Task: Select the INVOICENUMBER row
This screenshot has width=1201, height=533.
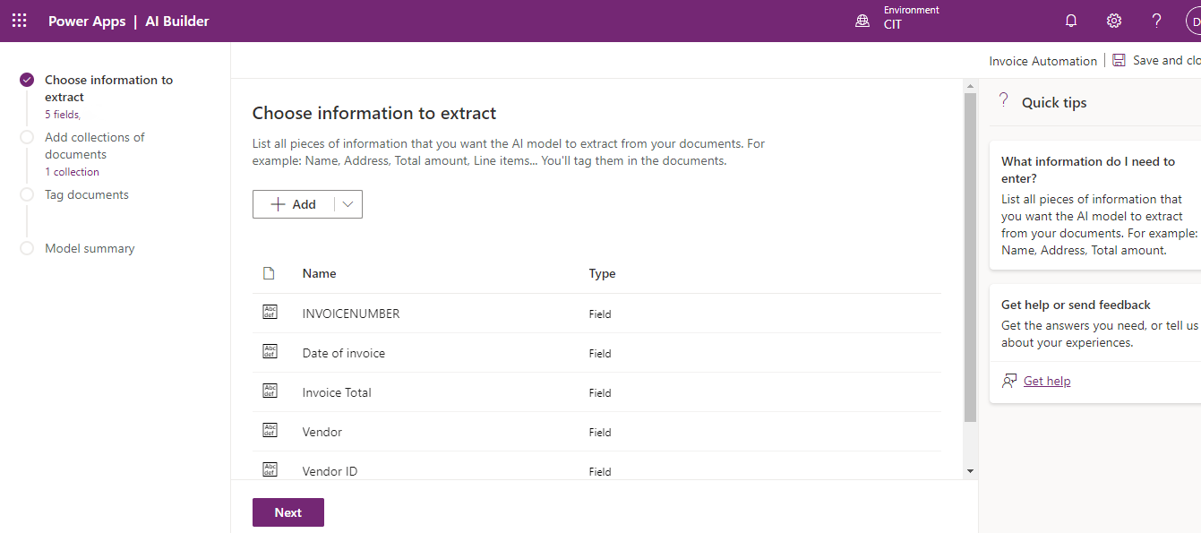Action: coord(596,314)
